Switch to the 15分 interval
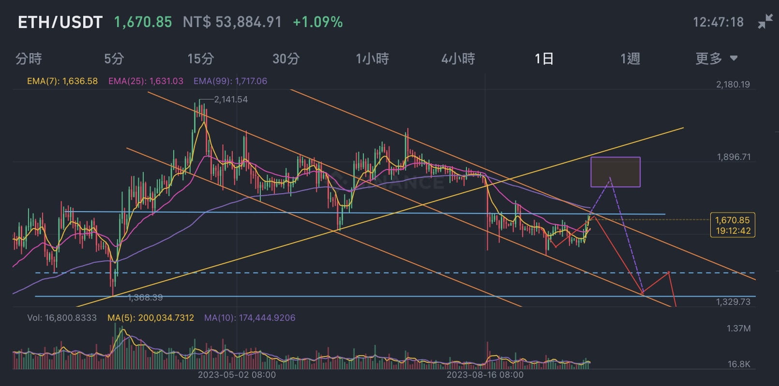This screenshot has width=779, height=386. (x=200, y=59)
